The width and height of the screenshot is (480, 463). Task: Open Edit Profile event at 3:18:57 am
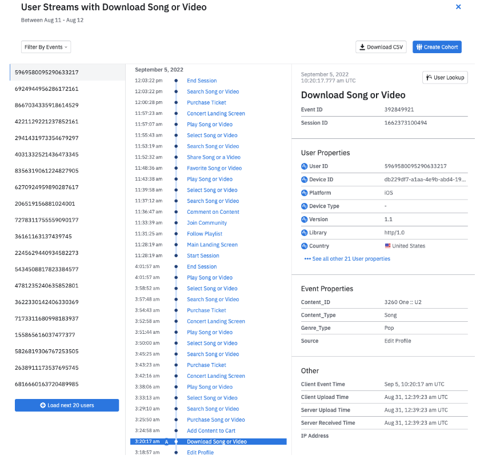(200, 453)
